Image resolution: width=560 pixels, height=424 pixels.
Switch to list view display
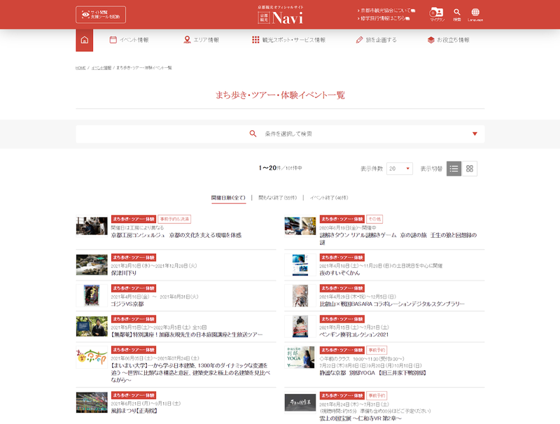point(454,169)
